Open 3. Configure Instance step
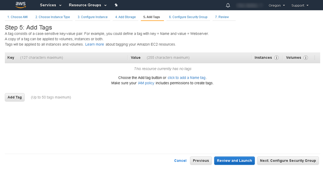This screenshot has width=323, height=170. click(x=93, y=17)
